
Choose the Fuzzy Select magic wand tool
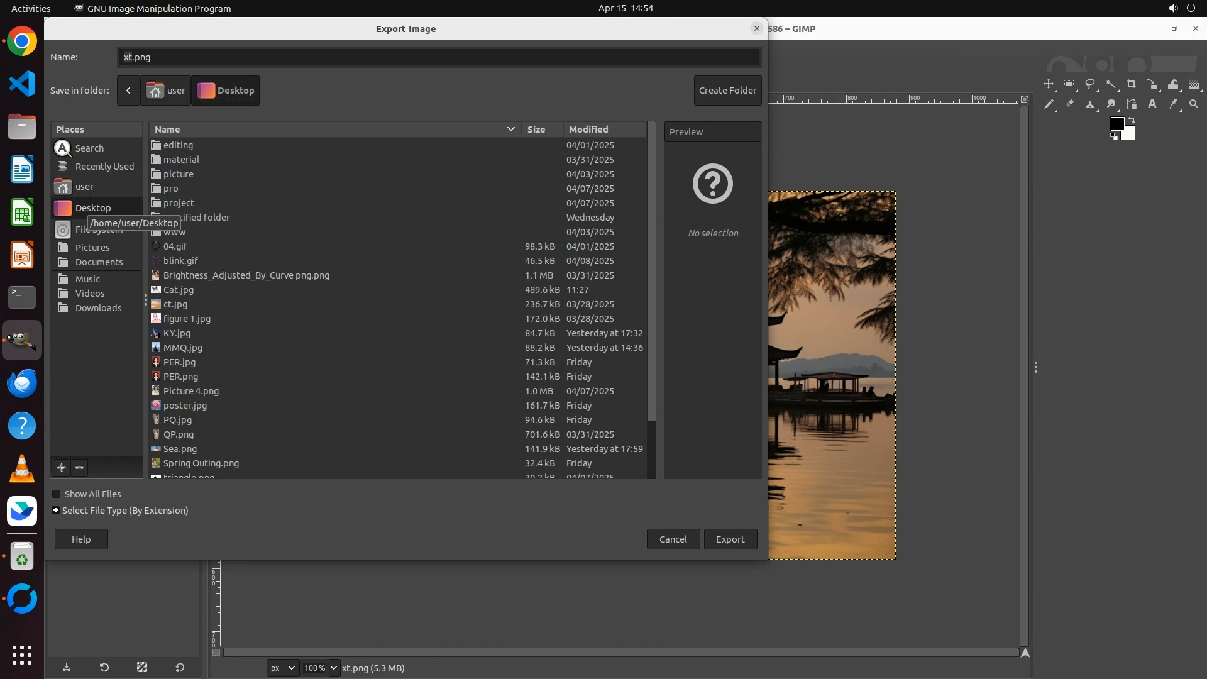[1111, 84]
